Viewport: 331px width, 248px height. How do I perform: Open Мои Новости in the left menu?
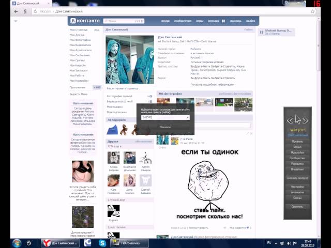[x=78, y=66]
